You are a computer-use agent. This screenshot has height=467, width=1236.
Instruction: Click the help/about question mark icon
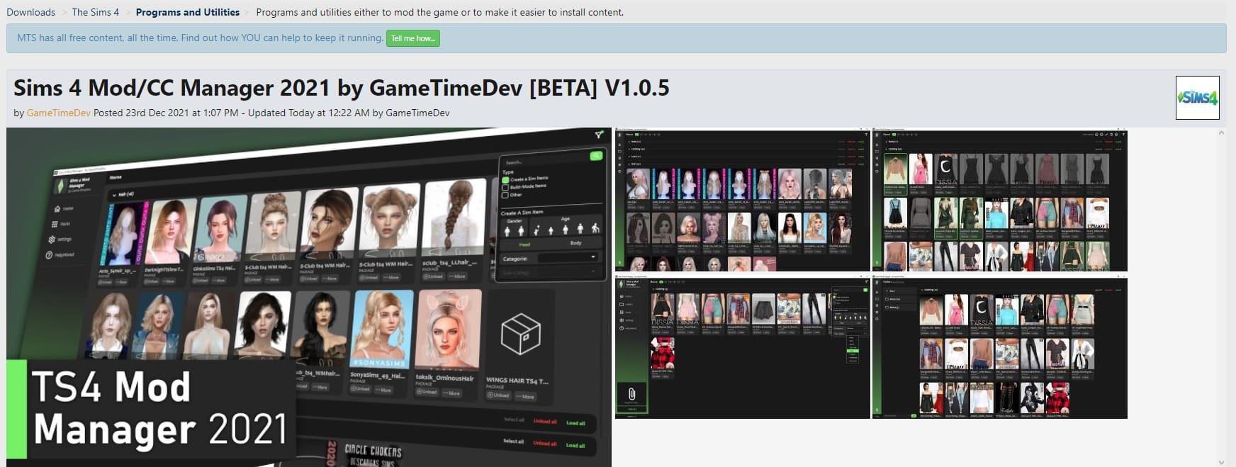[50, 255]
